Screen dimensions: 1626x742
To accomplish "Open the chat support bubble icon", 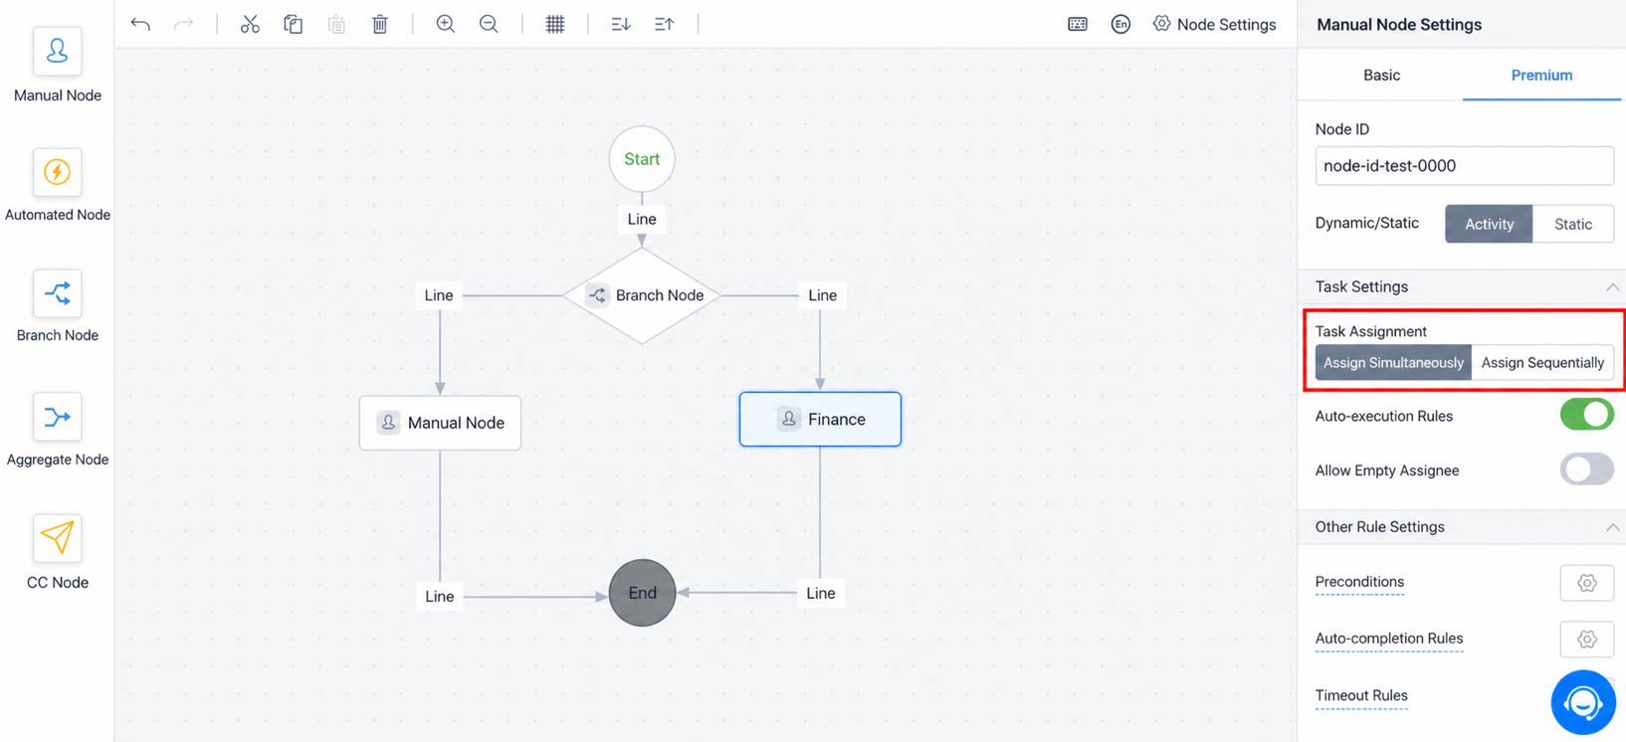I will (x=1583, y=702).
